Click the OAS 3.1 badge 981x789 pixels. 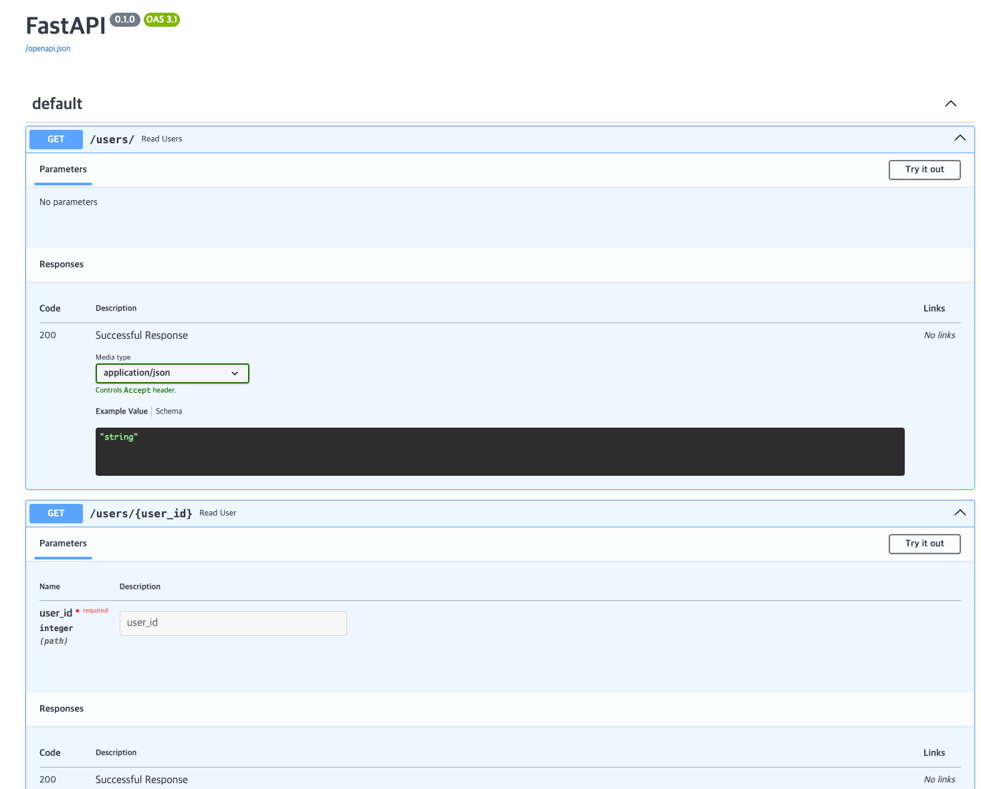162,19
